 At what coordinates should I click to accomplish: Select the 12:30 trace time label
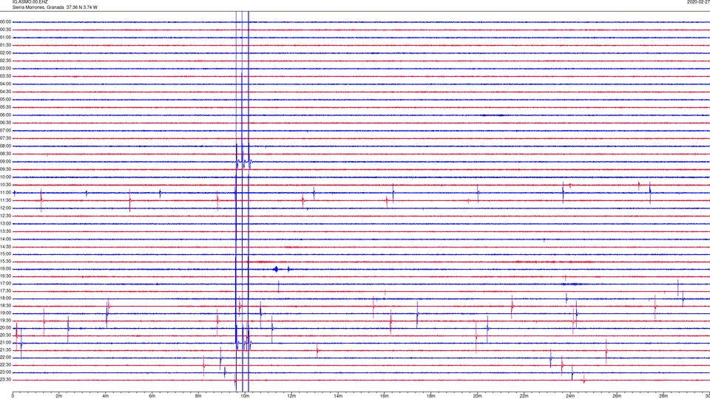pyautogui.click(x=5, y=216)
